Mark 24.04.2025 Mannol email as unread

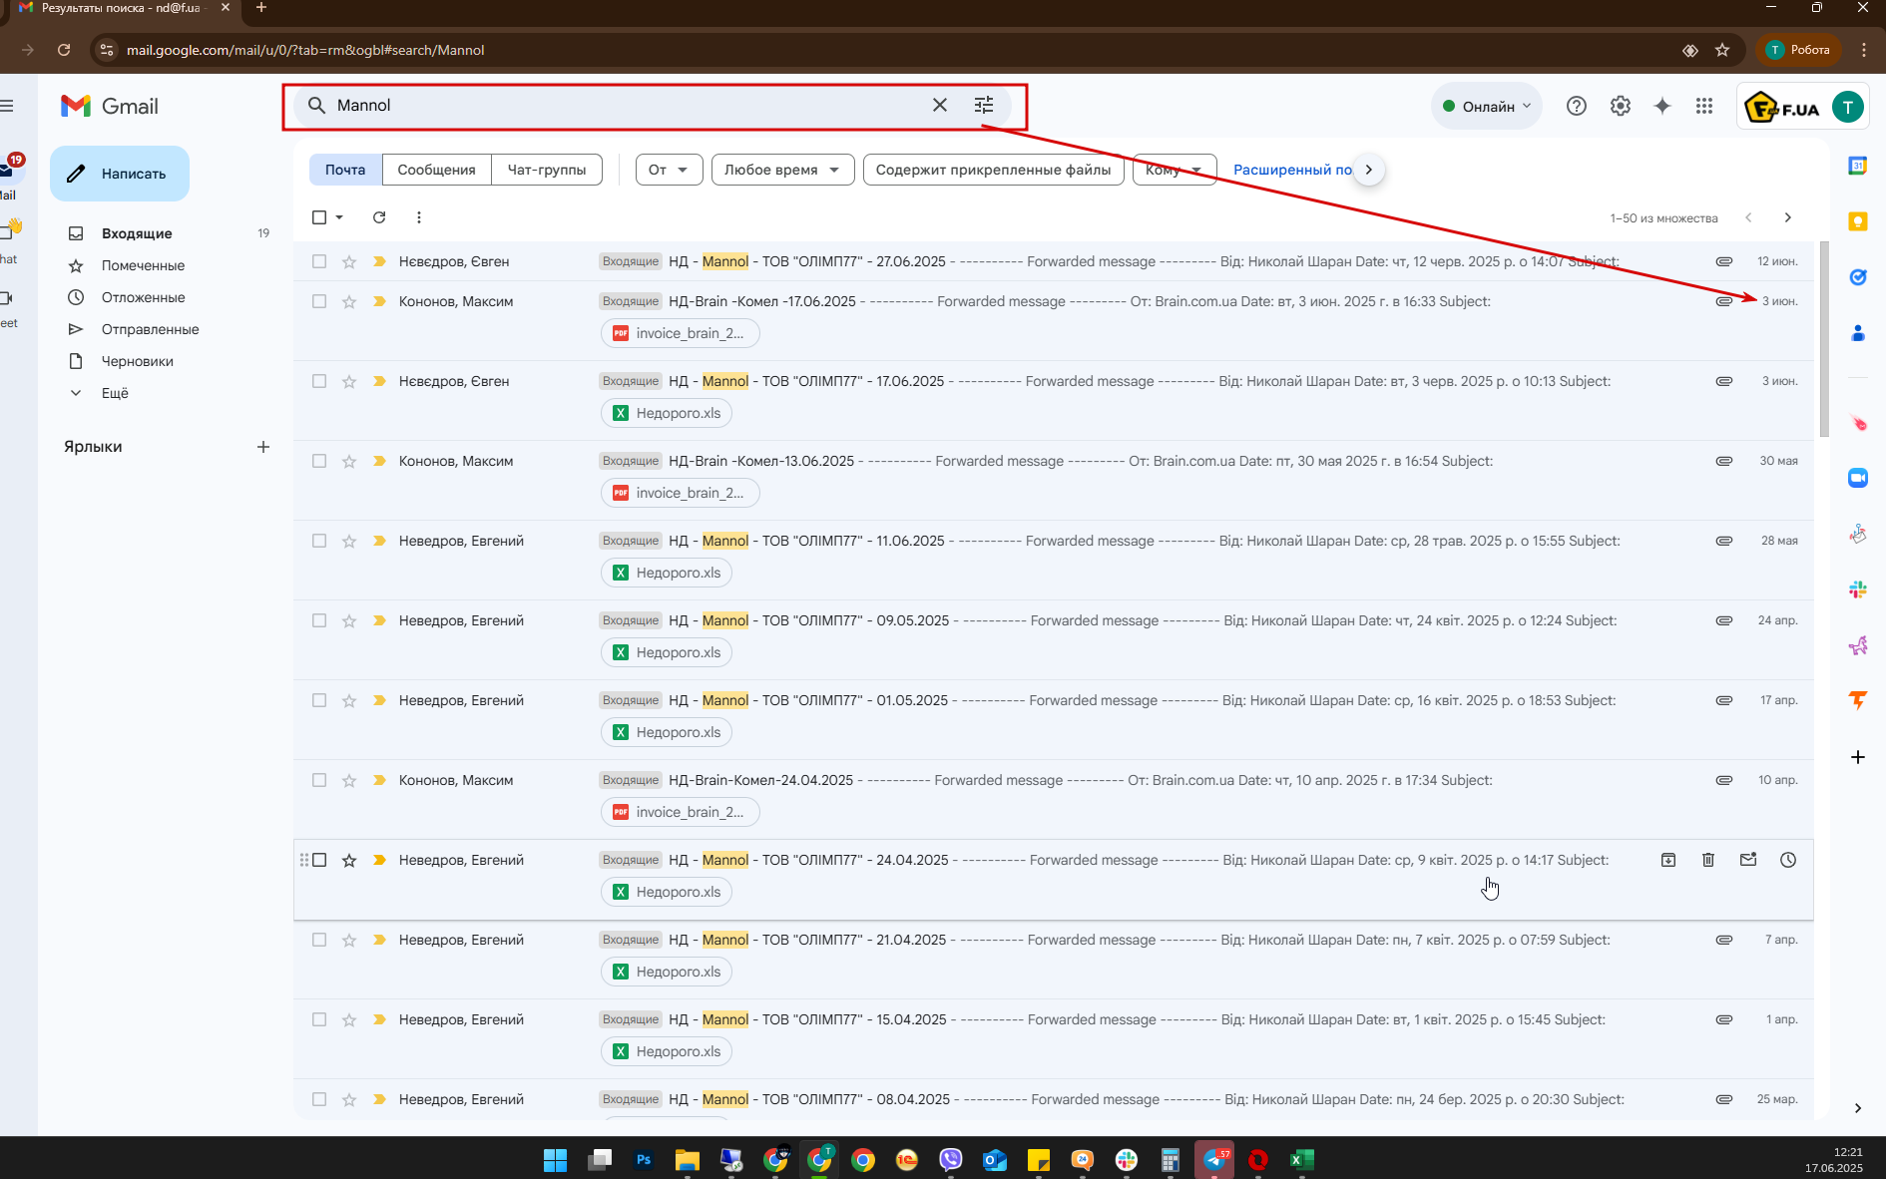(x=1748, y=860)
